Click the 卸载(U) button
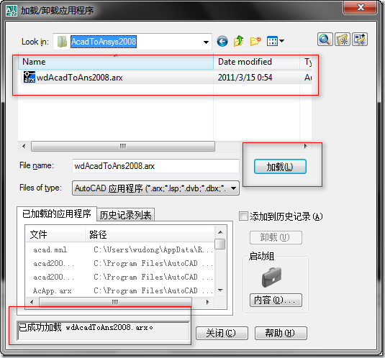This screenshot has width=385, height=358. tap(276, 237)
